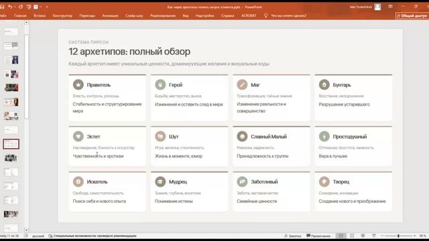Click the slide panel scrollbar thumb

point(27,76)
